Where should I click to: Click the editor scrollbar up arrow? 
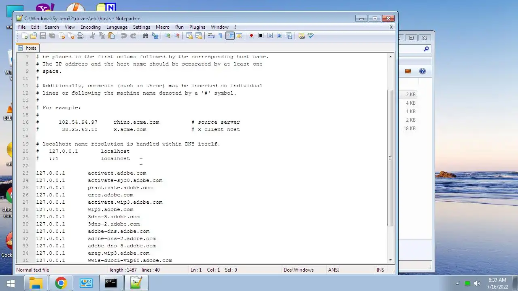pyautogui.click(x=391, y=57)
